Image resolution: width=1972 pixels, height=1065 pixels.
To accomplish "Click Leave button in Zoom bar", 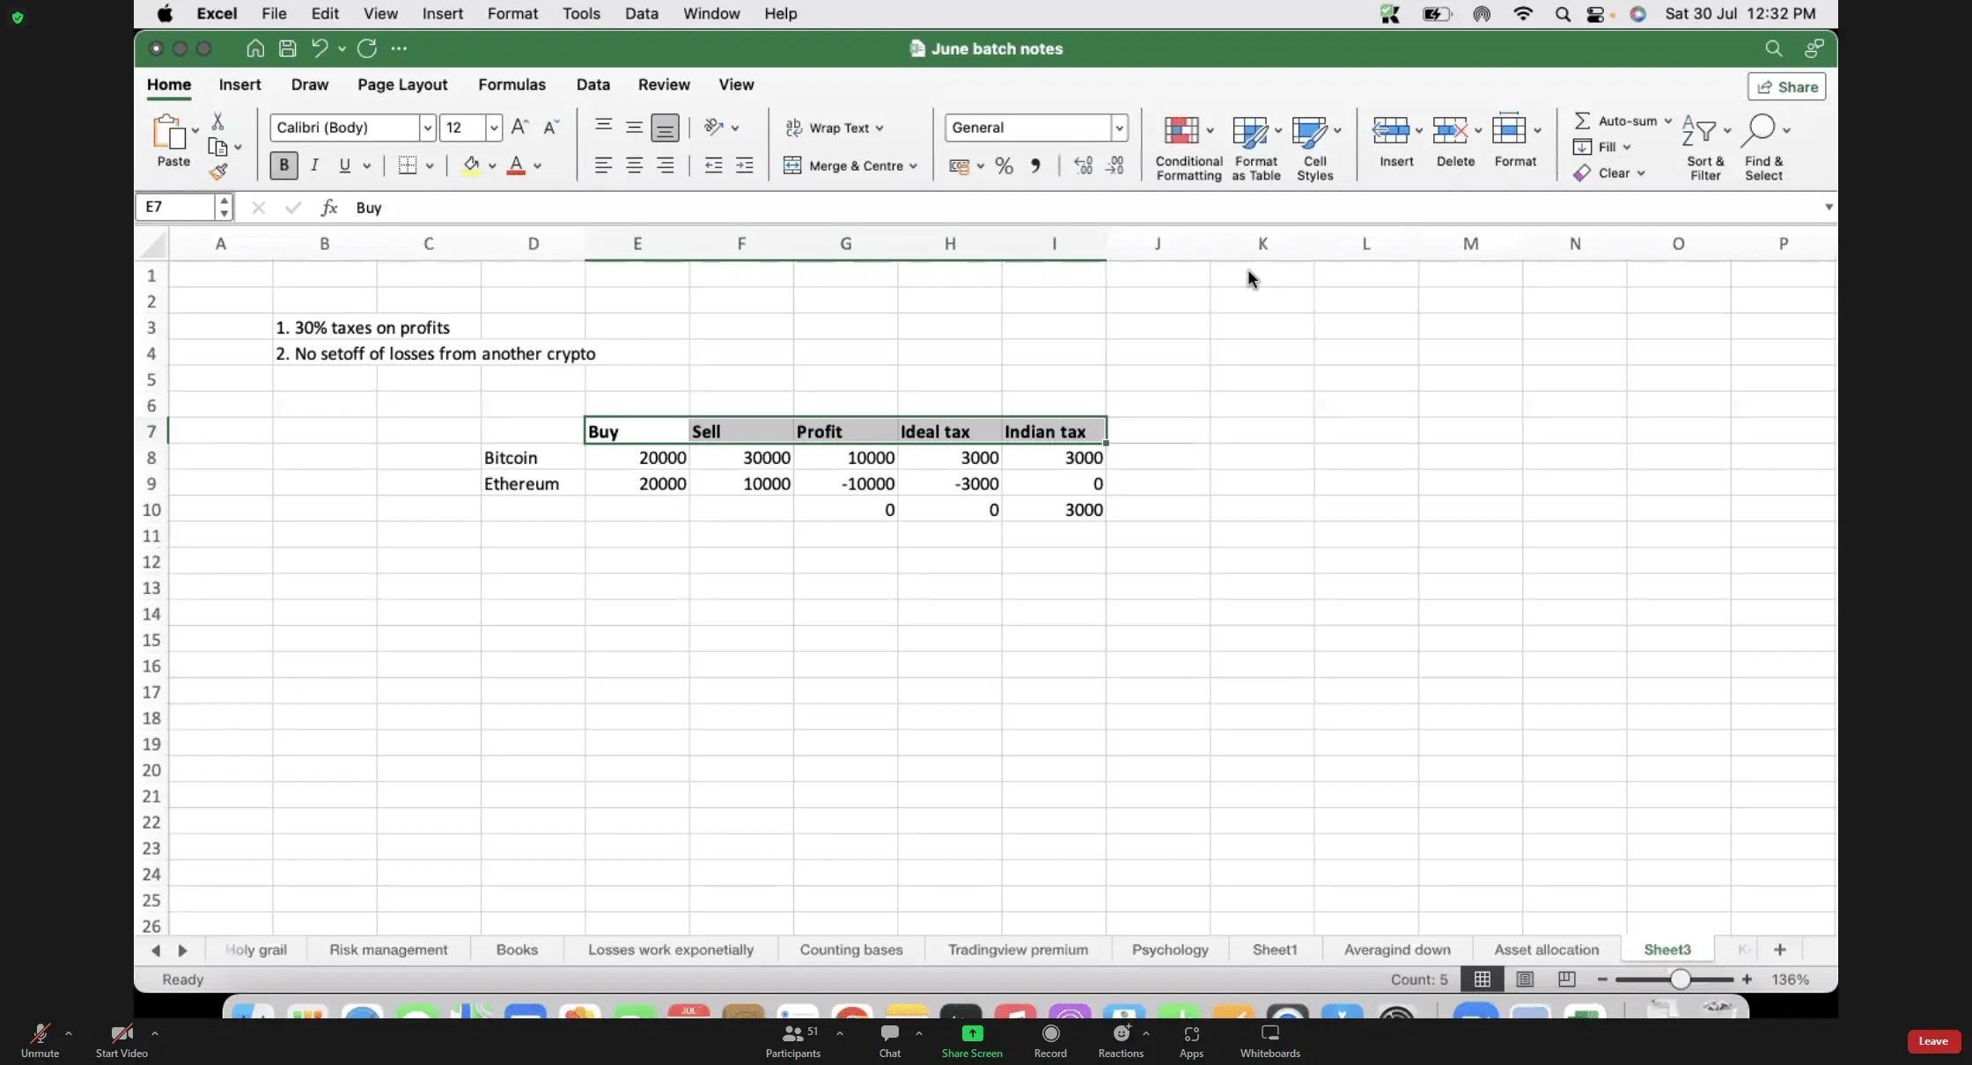I will point(1933,1041).
